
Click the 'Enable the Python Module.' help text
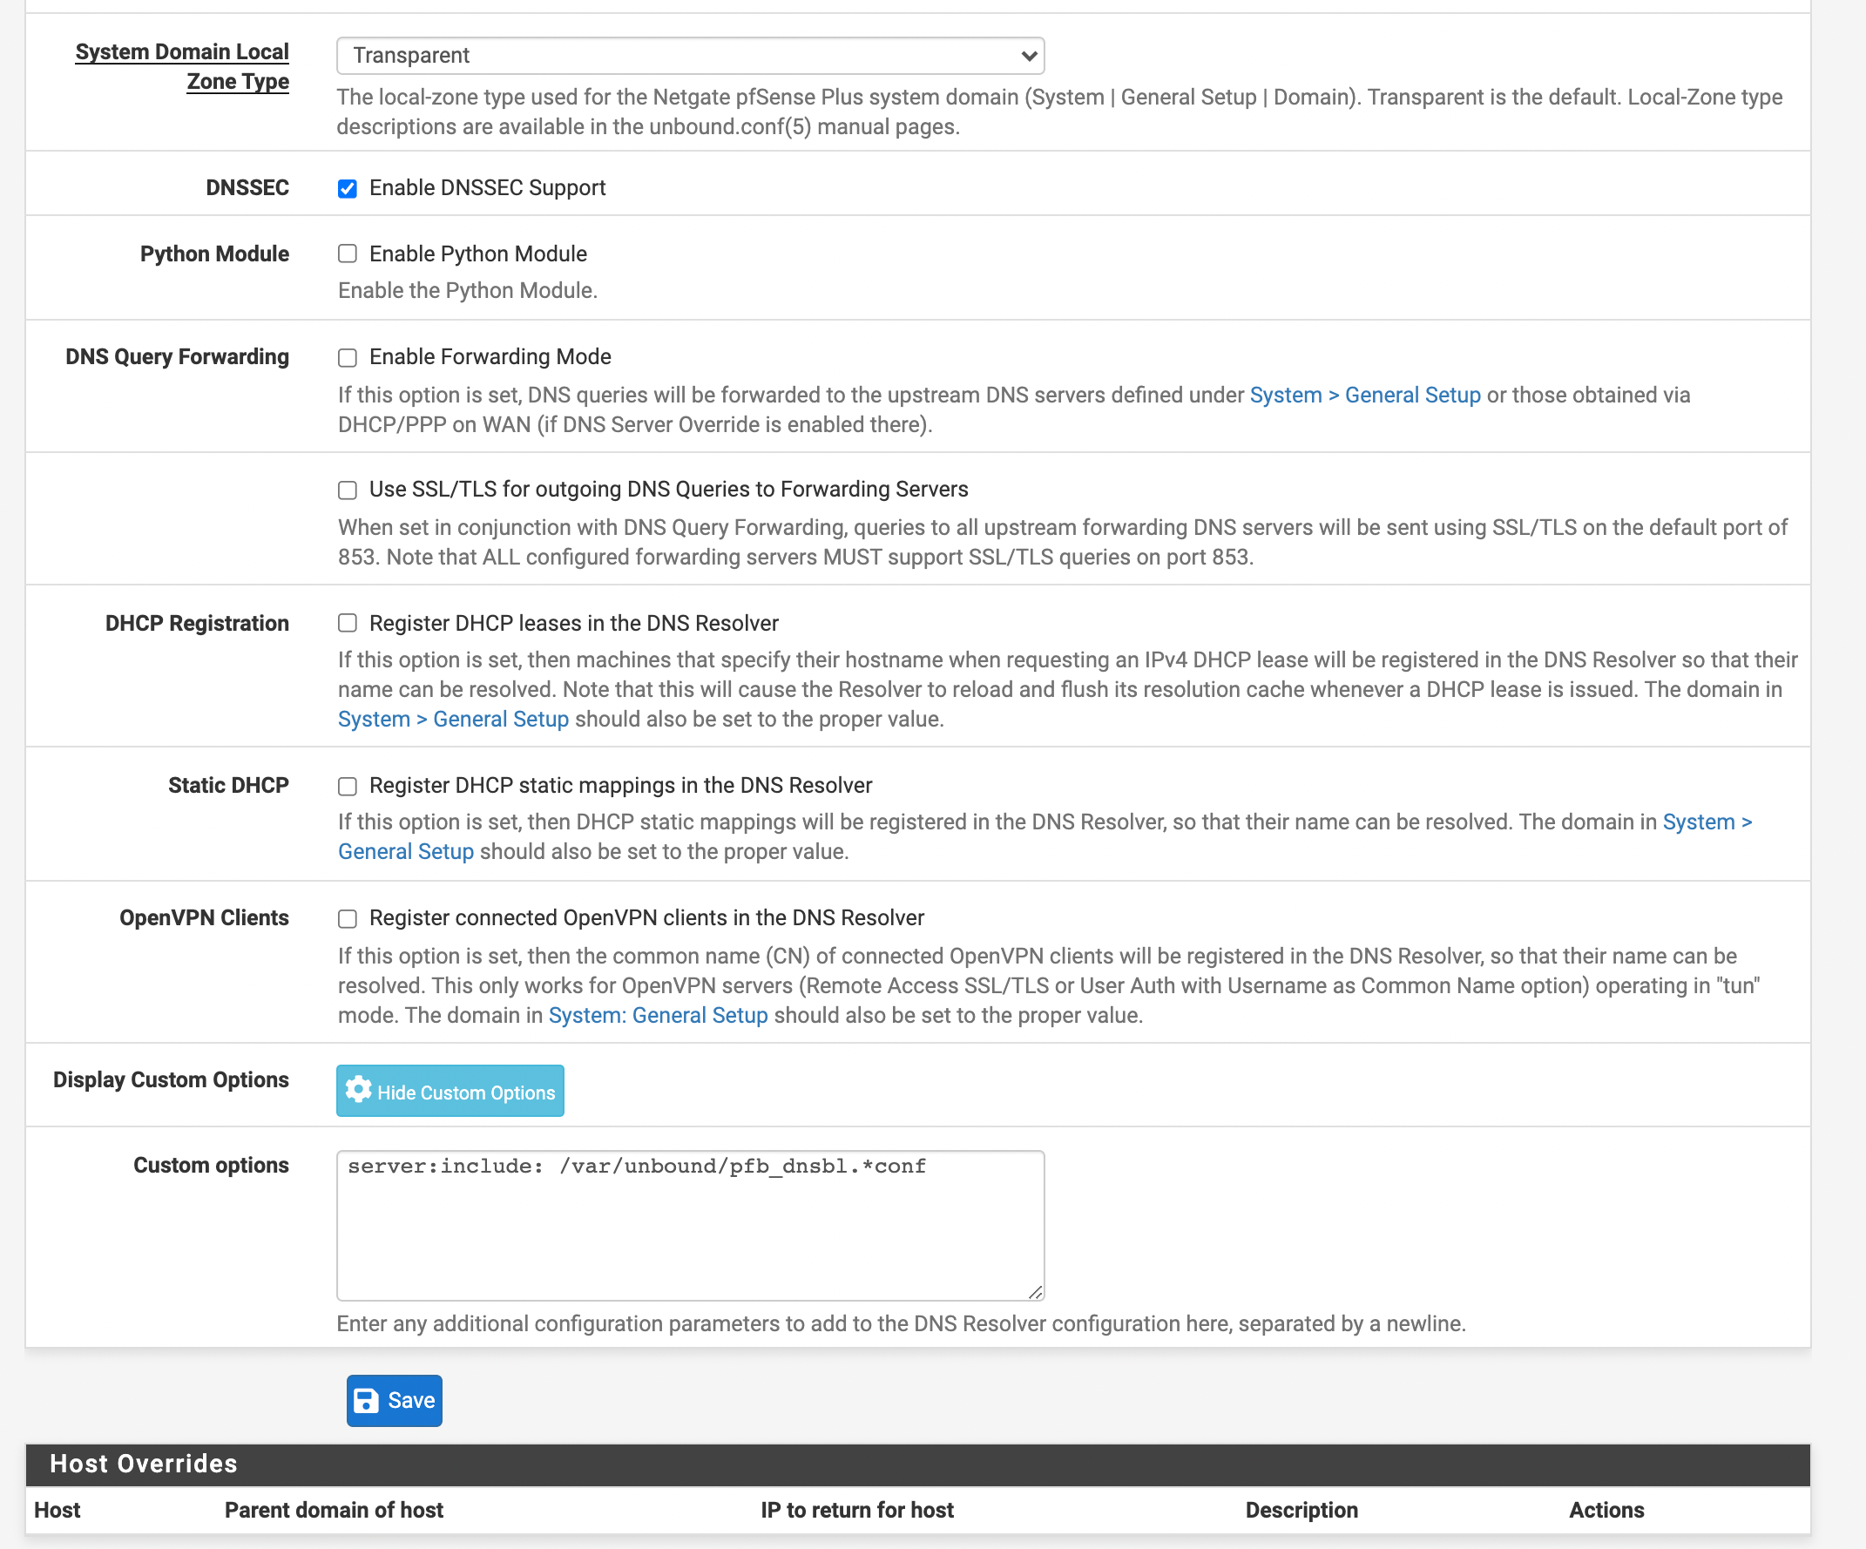tap(468, 291)
